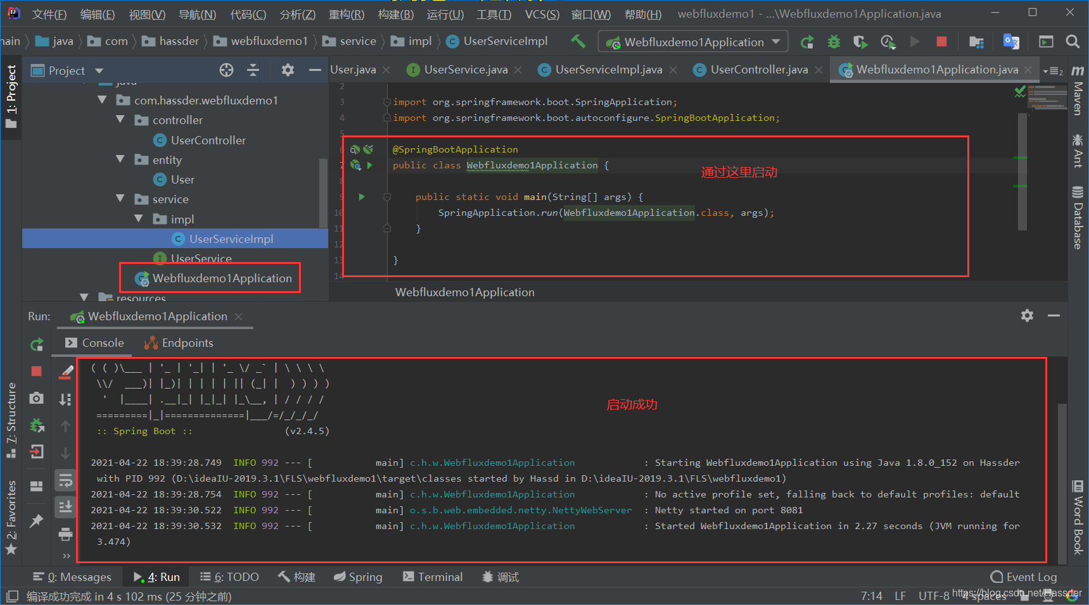Click UTF-8 encoding in status bar
Viewport: 1089px width, 605px height.
[934, 596]
